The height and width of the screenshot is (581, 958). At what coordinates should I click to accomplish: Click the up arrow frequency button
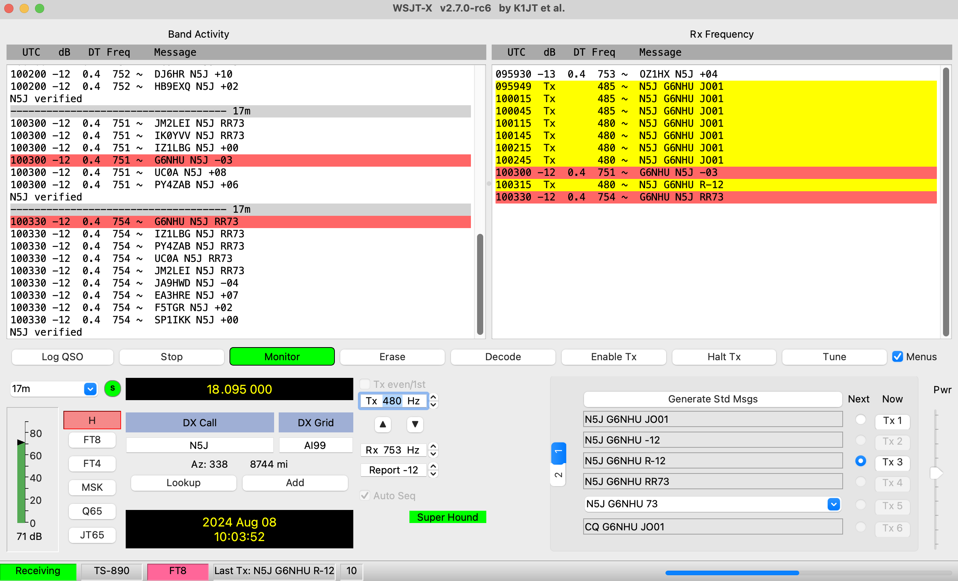[x=383, y=424]
